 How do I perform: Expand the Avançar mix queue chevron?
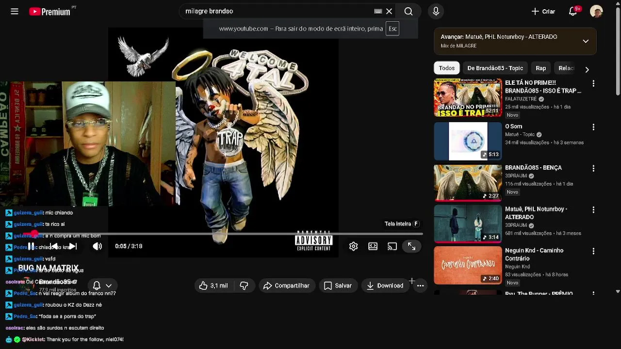pos(586,41)
